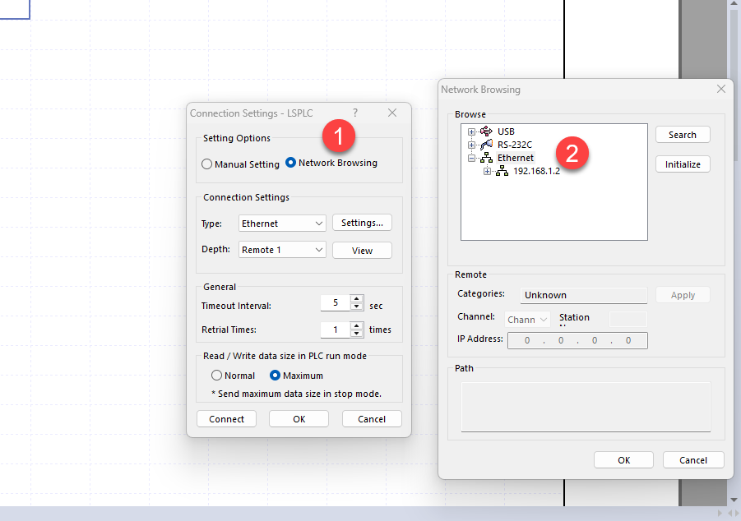Image resolution: width=741 pixels, height=521 pixels.
Task: Click the greyed Apply button
Action: click(683, 295)
